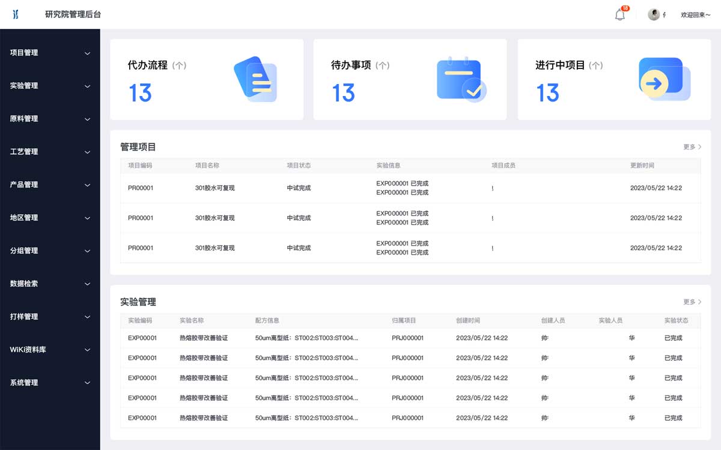Screen dimensions: 721x450
Task: Open 项目管理 in the sidebar
Action: (24, 53)
